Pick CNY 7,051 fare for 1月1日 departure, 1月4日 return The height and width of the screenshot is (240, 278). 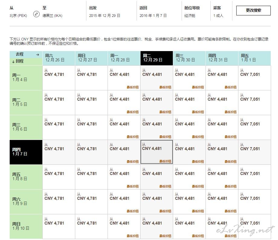(254, 78)
